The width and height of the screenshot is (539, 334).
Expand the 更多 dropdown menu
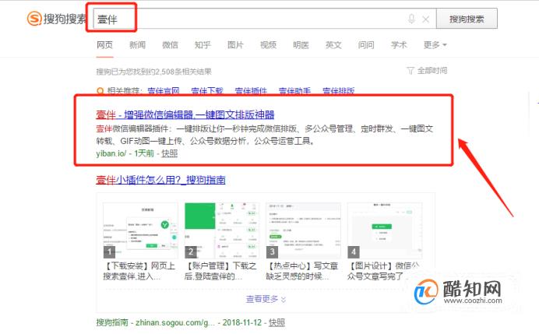(435, 45)
